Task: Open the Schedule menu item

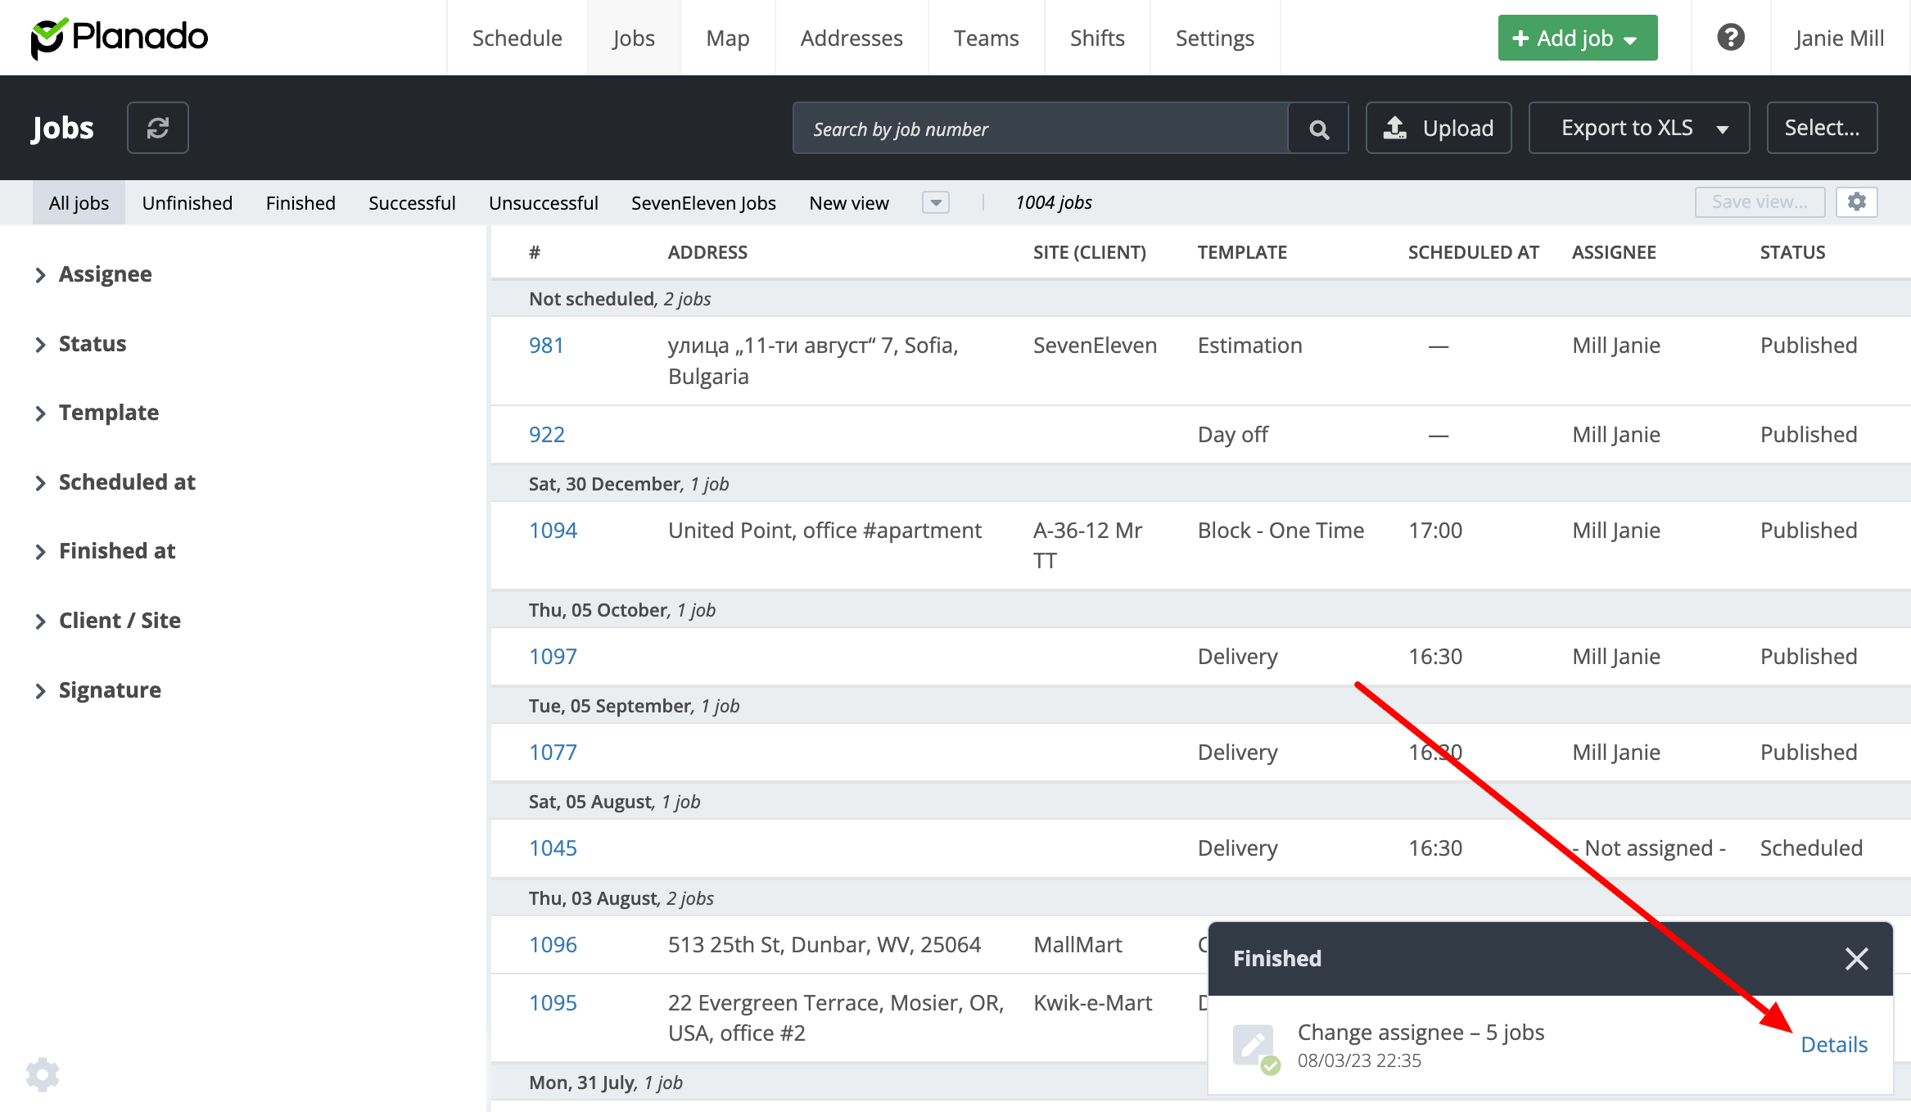Action: (x=517, y=38)
